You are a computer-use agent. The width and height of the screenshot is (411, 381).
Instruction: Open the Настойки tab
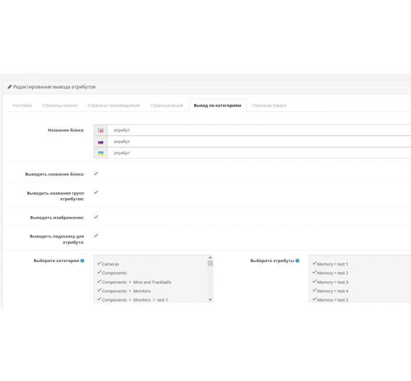click(22, 106)
